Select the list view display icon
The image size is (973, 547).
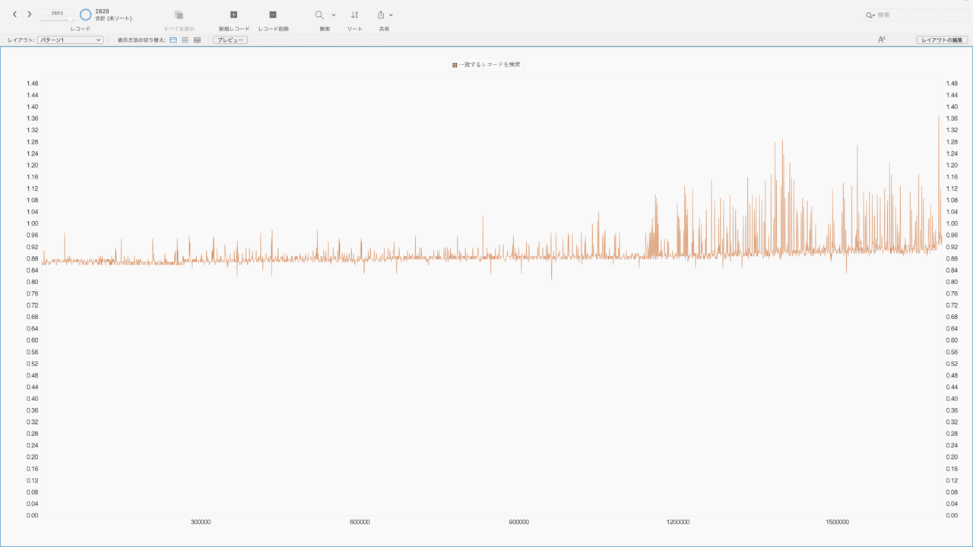tap(185, 40)
